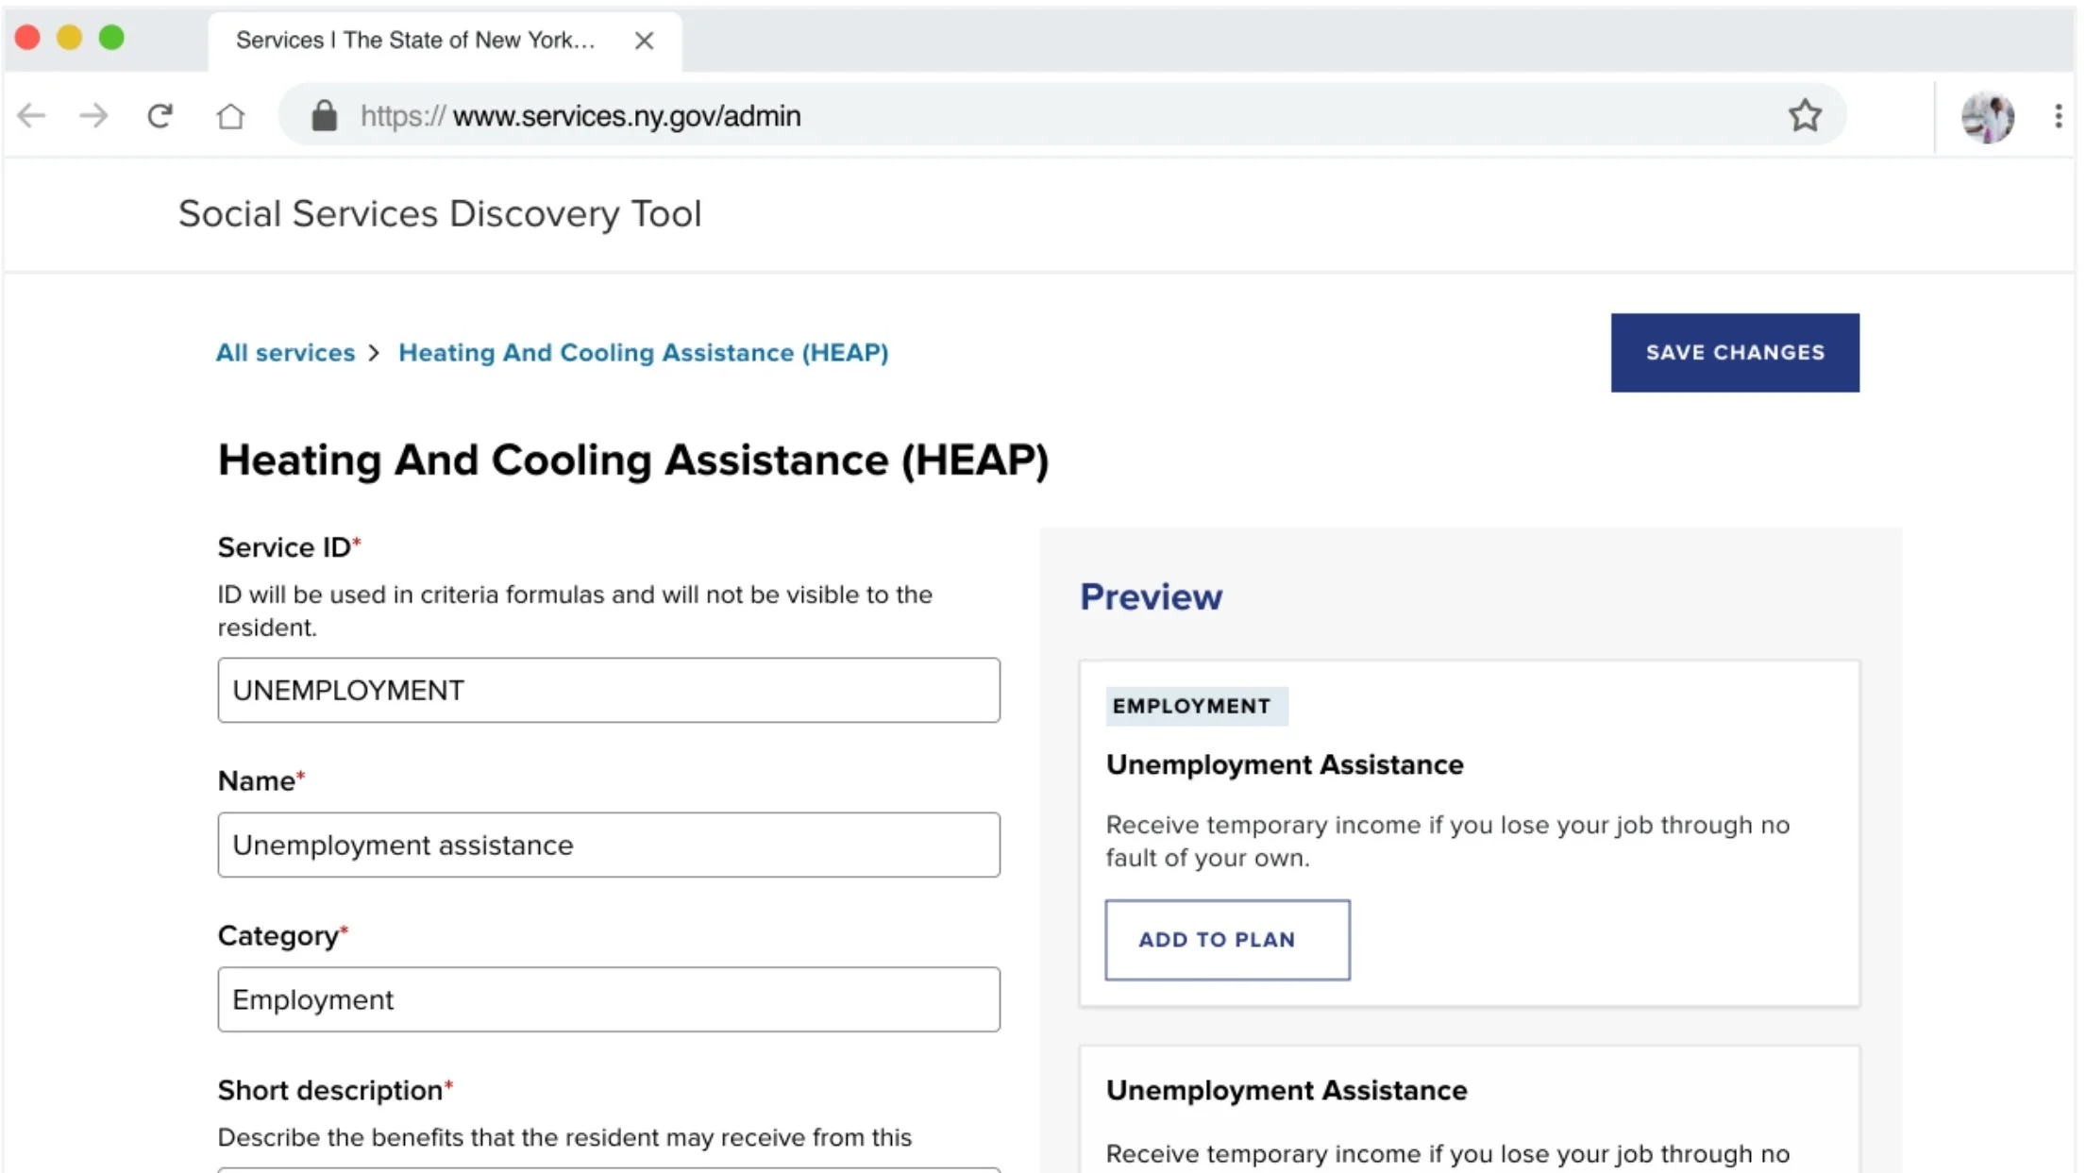Open Heating And Cooling Assistance breadcrumb link
The image size is (2086, 1173).
643,353
